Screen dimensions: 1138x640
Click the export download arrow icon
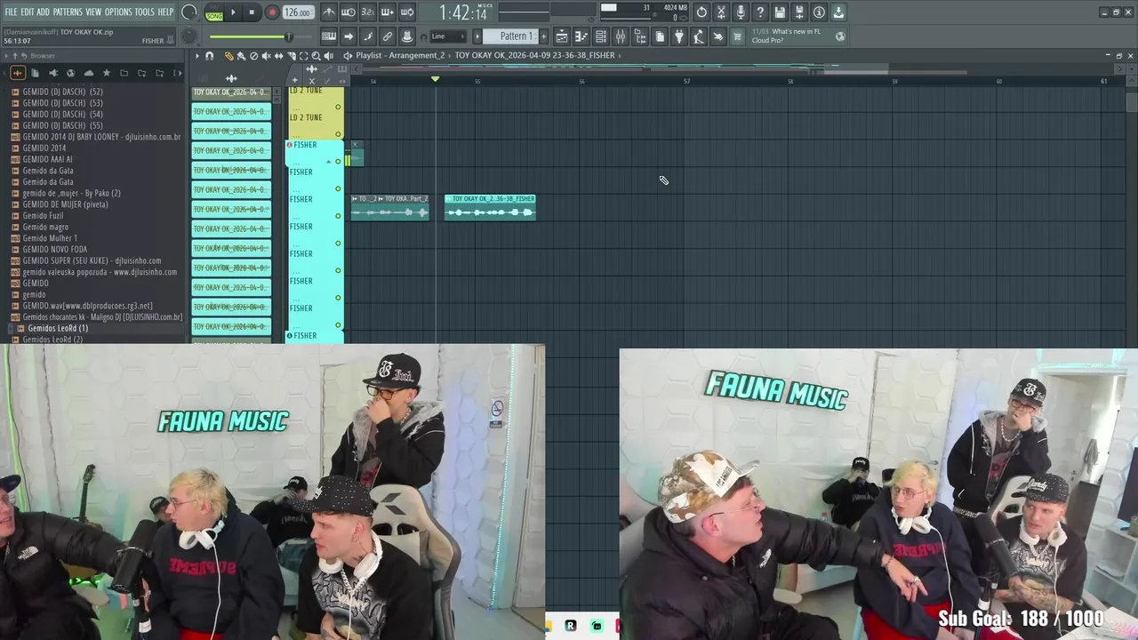pos(838,12)
